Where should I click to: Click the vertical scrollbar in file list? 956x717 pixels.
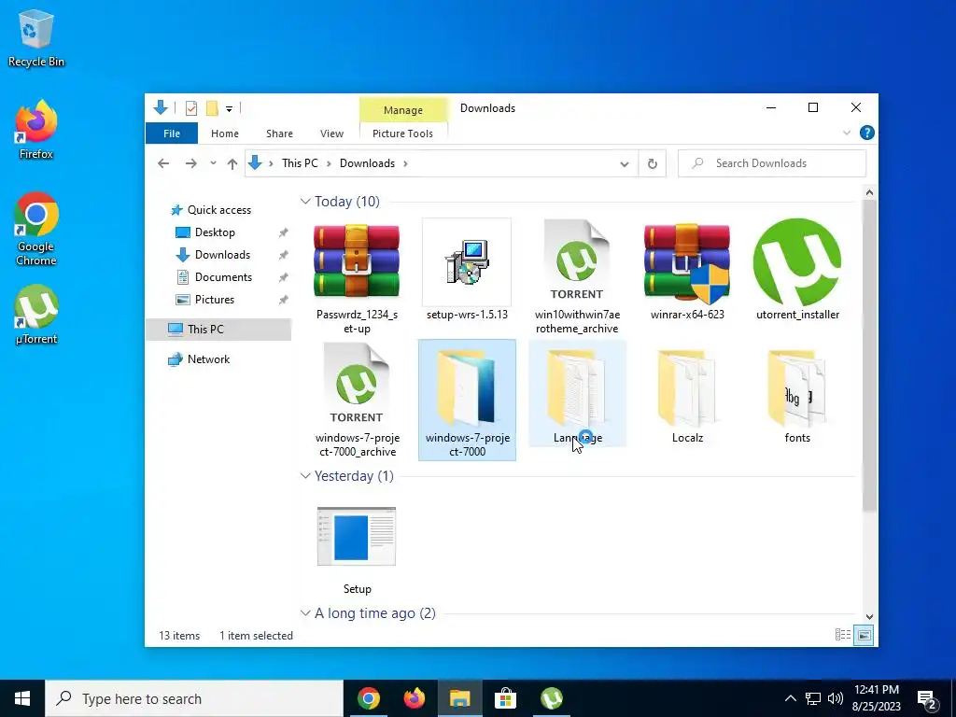coord(869,356)
